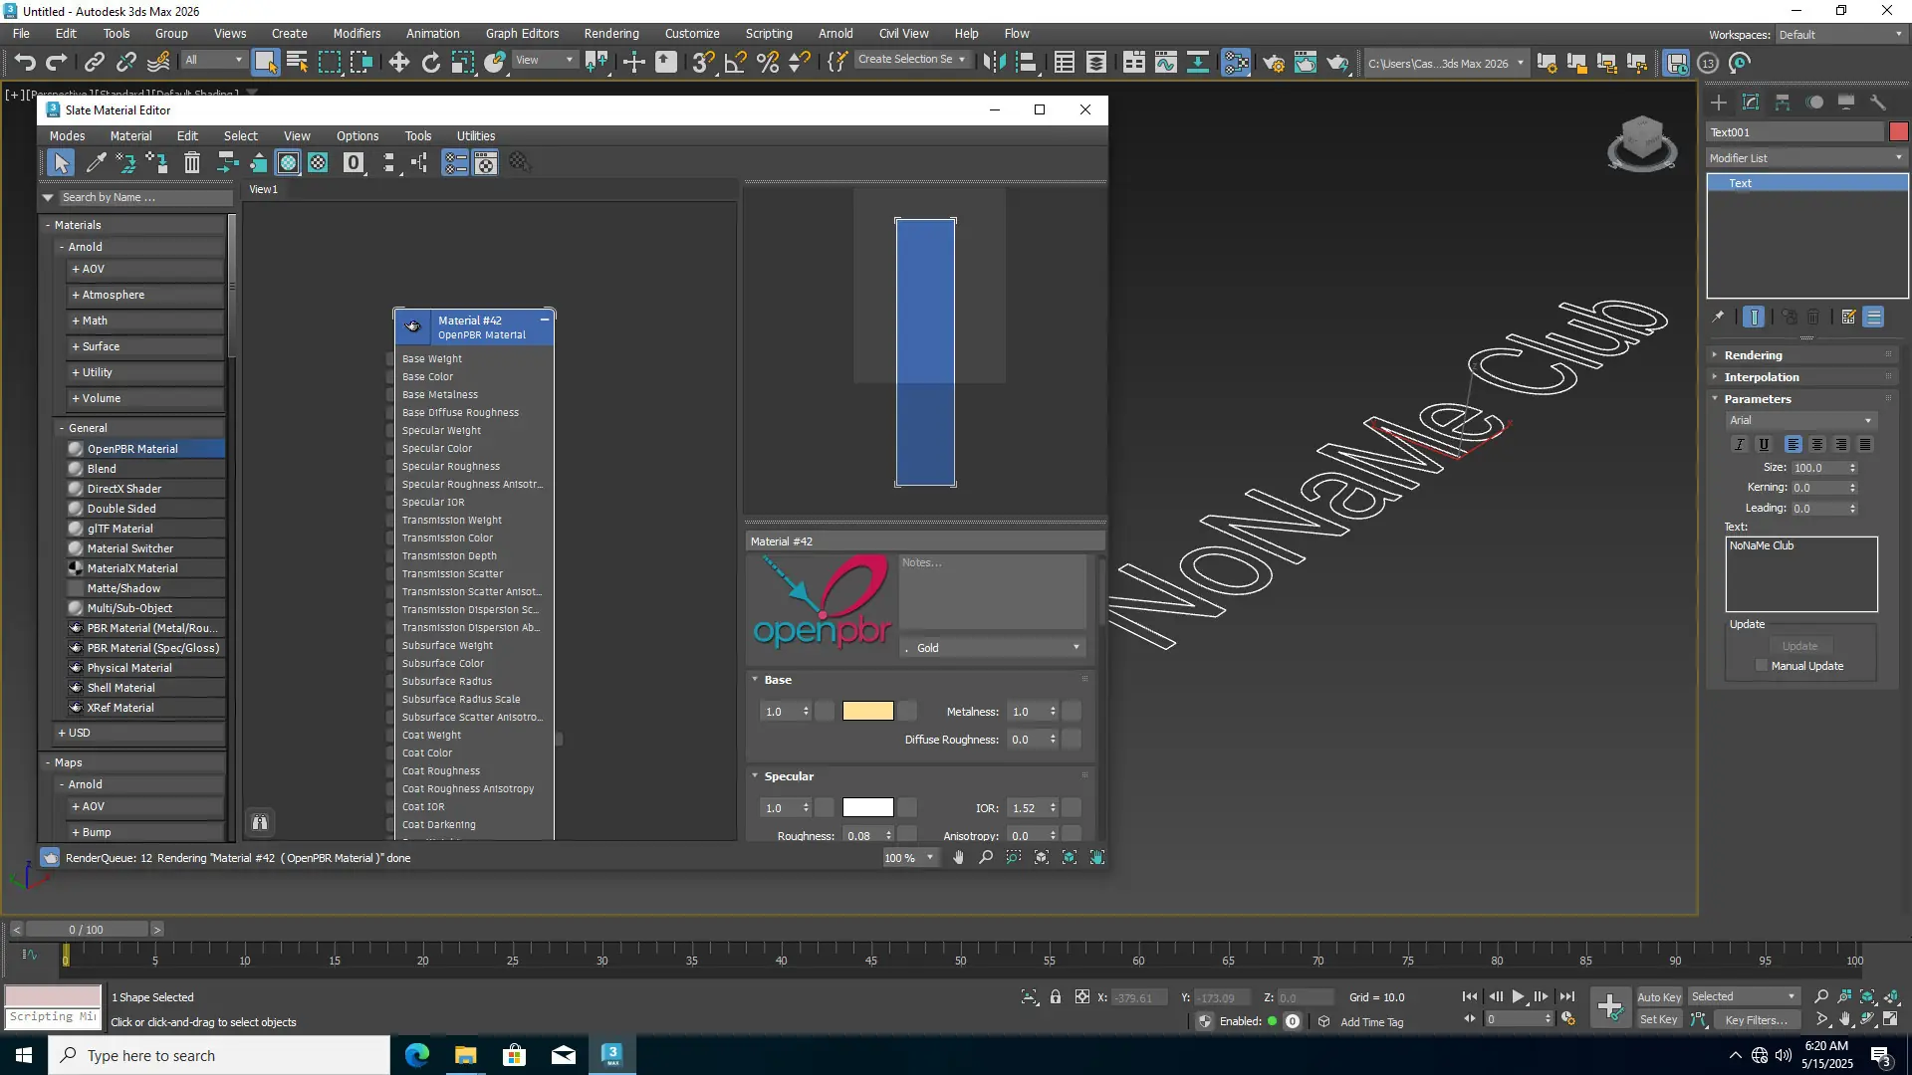Image resolution: width=1912 pixels, height=1075 pixels.
Task: Open the Rendering menu in main menu bar
Action: point(610,33)
